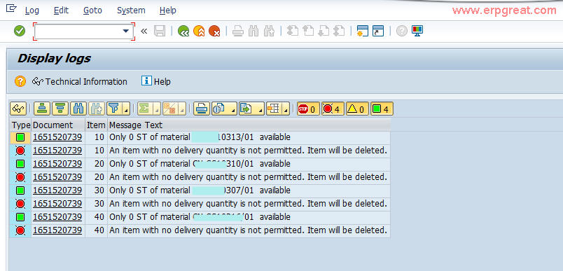This screenshot has width=563, height=271.
Task: Click the Last Page icon
Action: 339,32
